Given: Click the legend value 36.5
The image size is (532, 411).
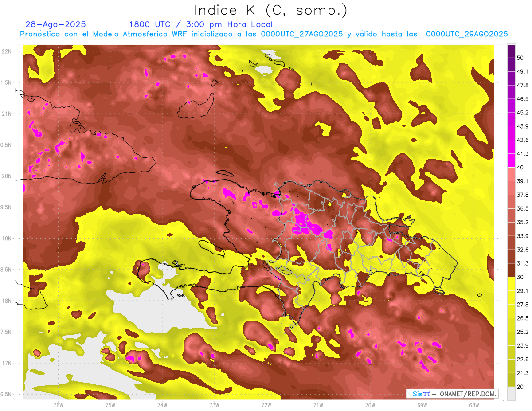Looking at the screenshot, I should point(522,208).
